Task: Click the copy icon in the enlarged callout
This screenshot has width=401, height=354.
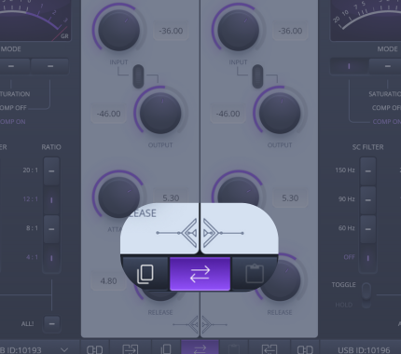Action: [145, 274]
